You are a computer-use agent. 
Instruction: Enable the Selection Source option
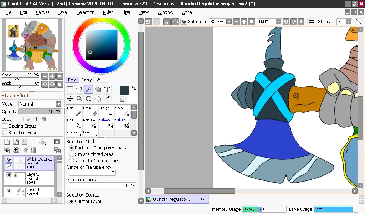[5, 132]
